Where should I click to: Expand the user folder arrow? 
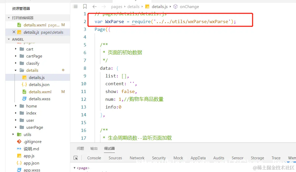pyautogui.click(x=16, y=120)
